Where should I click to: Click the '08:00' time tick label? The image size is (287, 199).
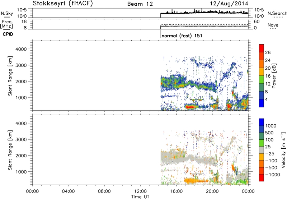104,191
